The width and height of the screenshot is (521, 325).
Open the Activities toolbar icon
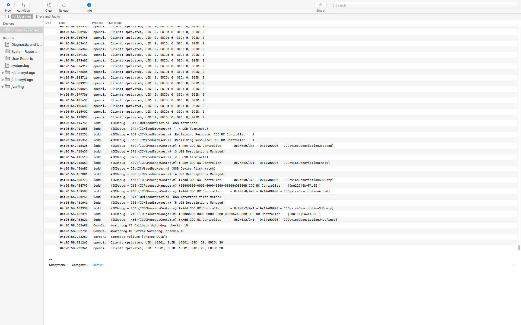[23, 5]
